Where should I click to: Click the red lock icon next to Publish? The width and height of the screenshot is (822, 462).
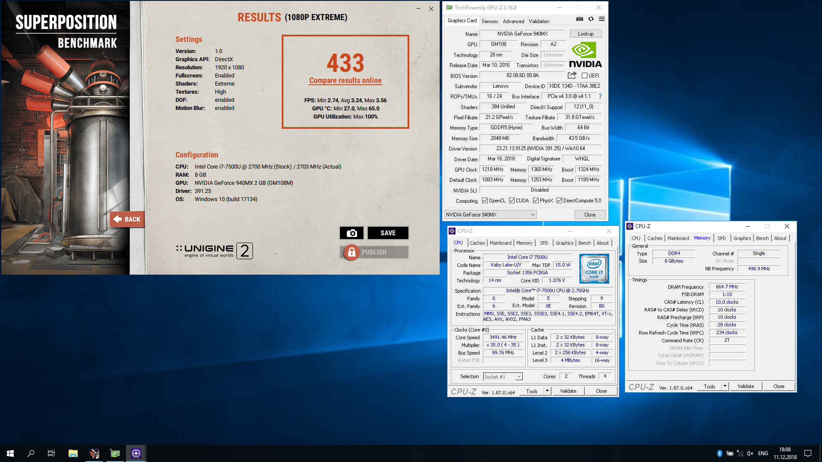coord(351,252)
